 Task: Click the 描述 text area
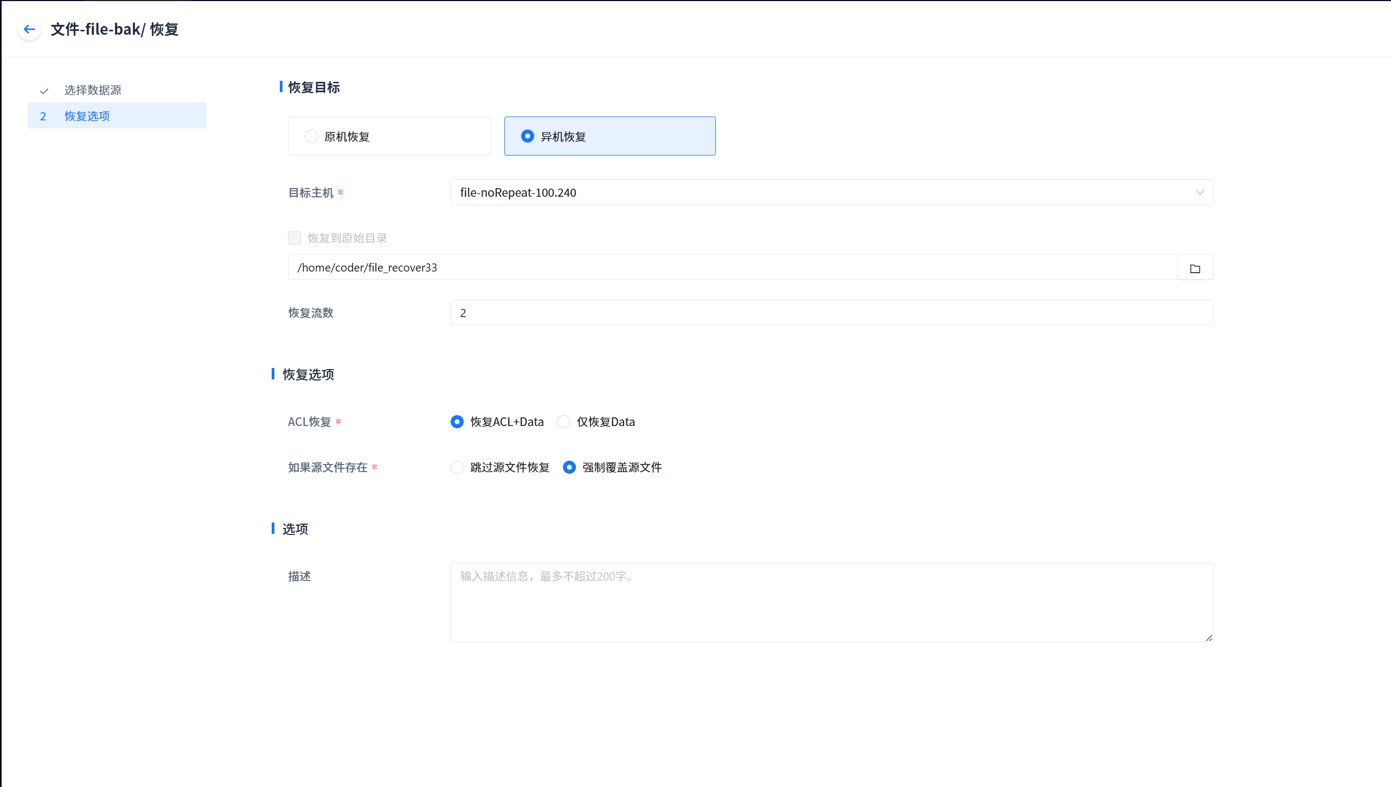pyautogui.click(x=831, y=602)
